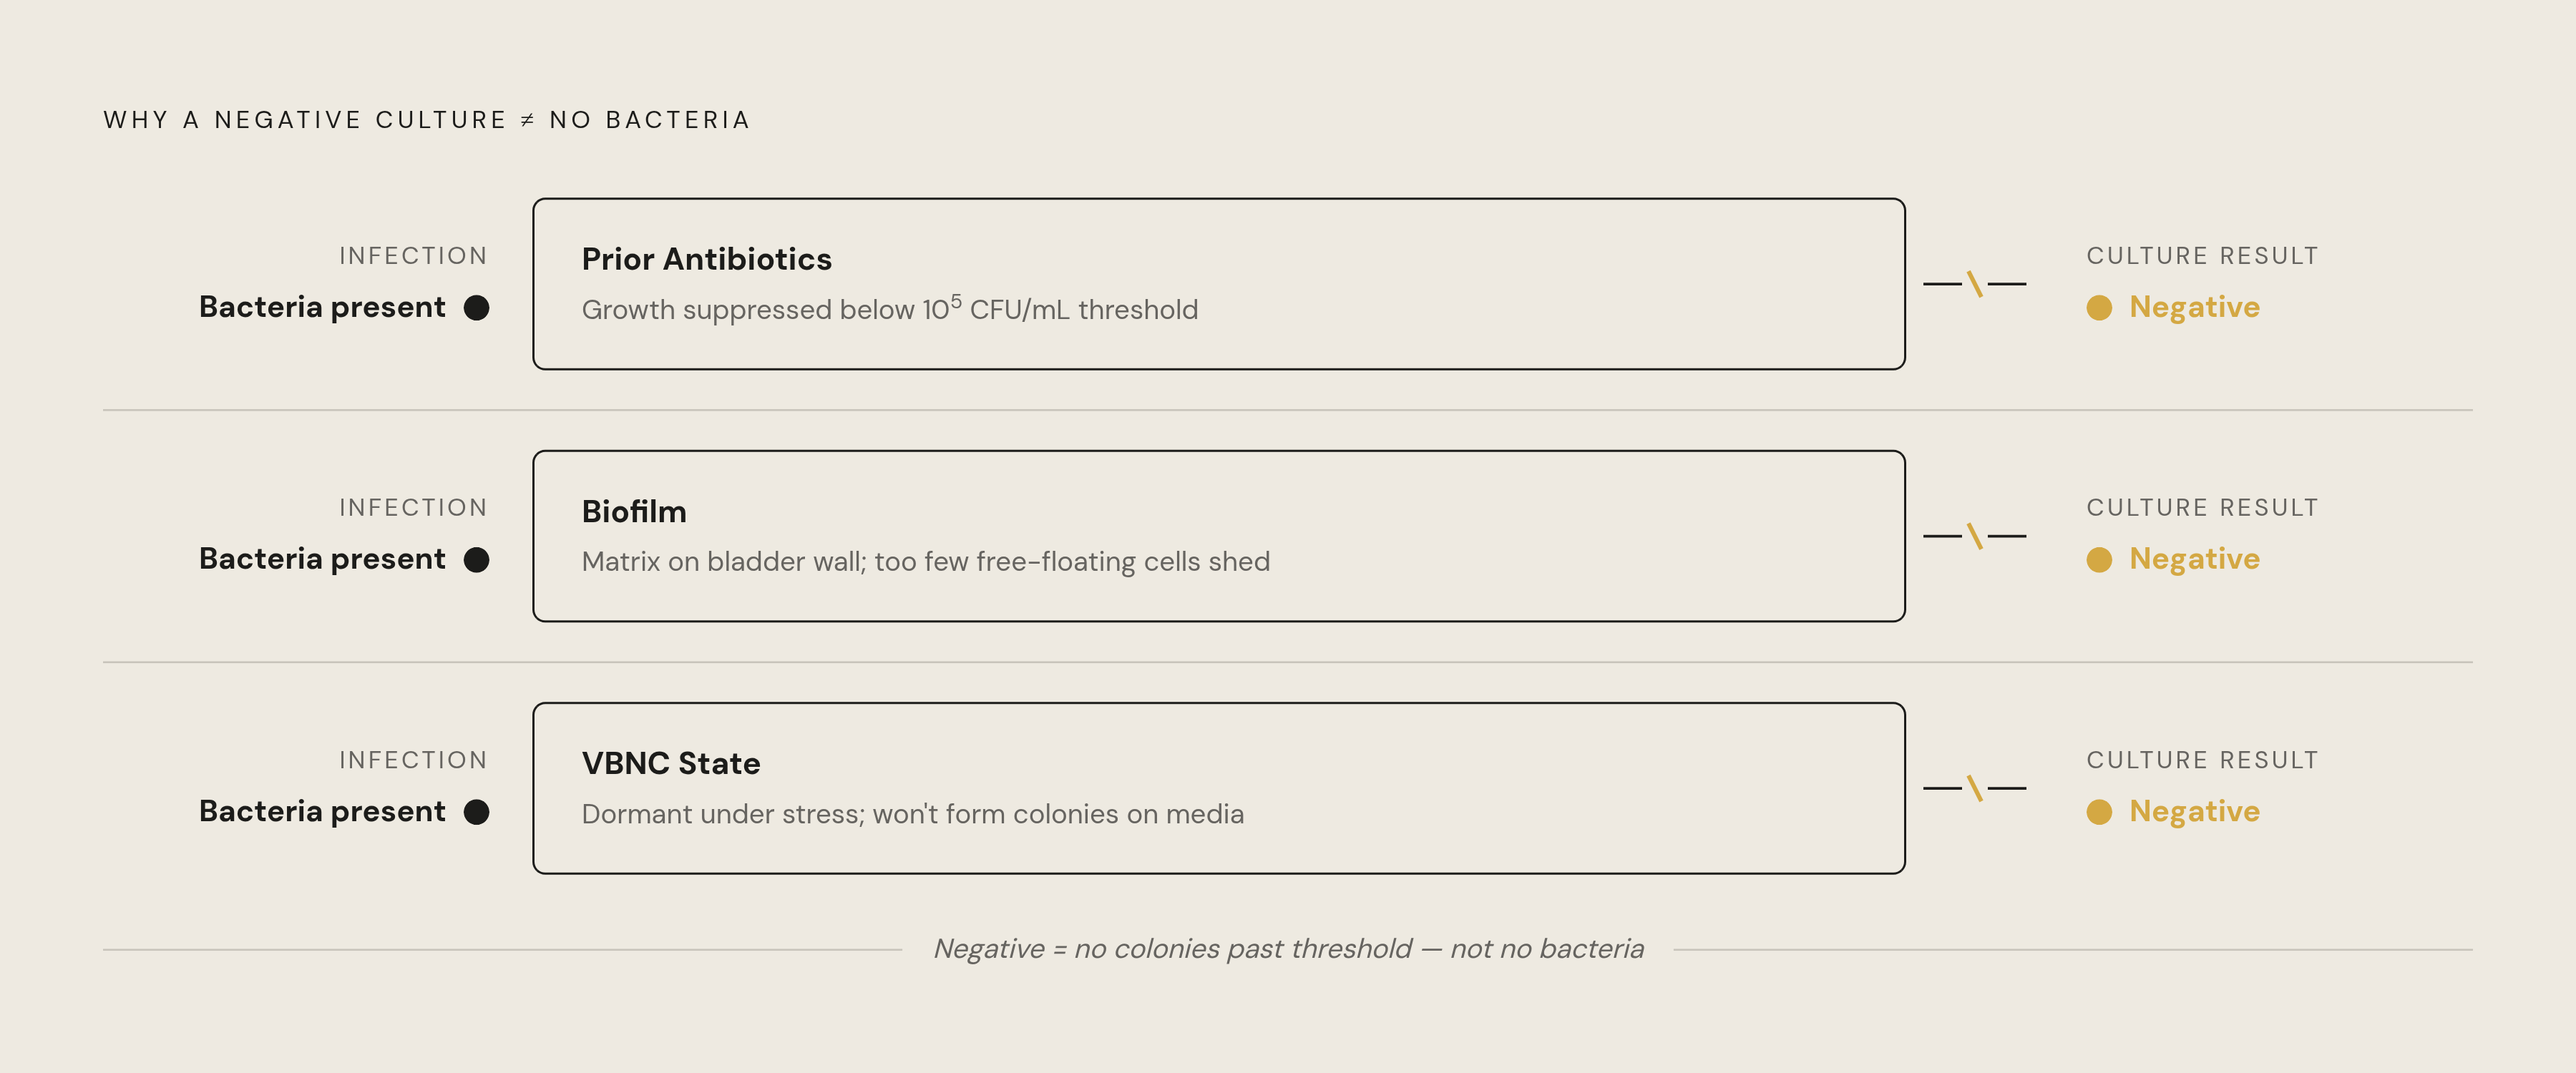Screen dimensions: 2576x1073
Task: Click the black dot beside first Bacteria present
Action: (x=477, y=307)
